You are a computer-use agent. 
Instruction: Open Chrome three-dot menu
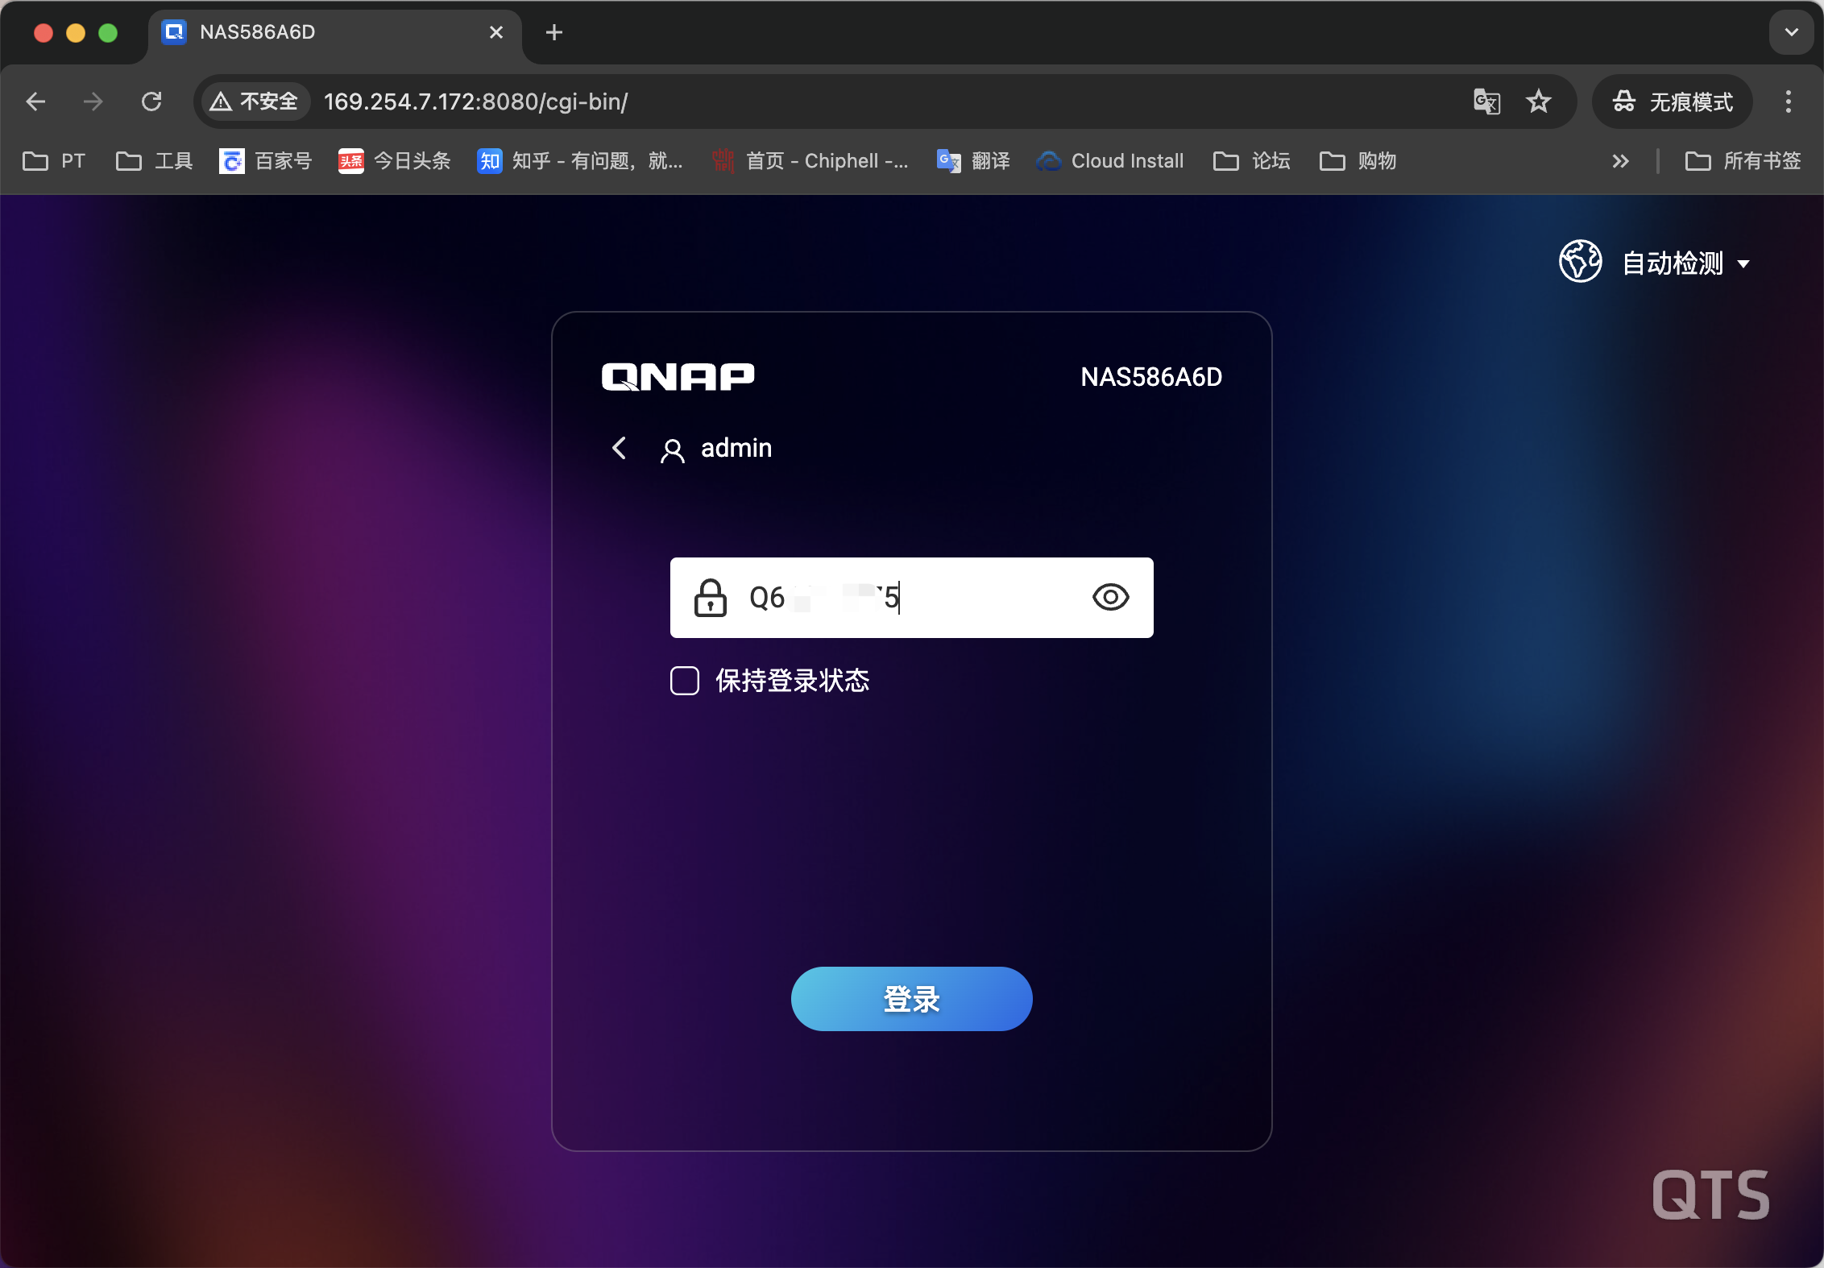(1789, 102)
